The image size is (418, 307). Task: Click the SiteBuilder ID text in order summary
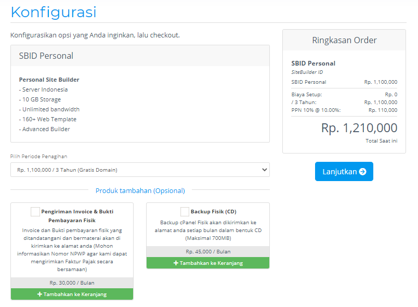point(307,72)
